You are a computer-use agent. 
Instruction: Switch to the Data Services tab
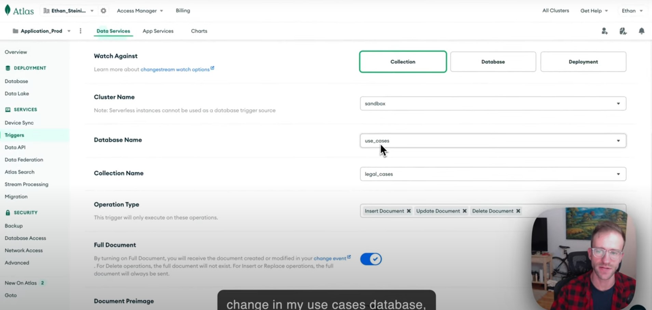(113, 31)
